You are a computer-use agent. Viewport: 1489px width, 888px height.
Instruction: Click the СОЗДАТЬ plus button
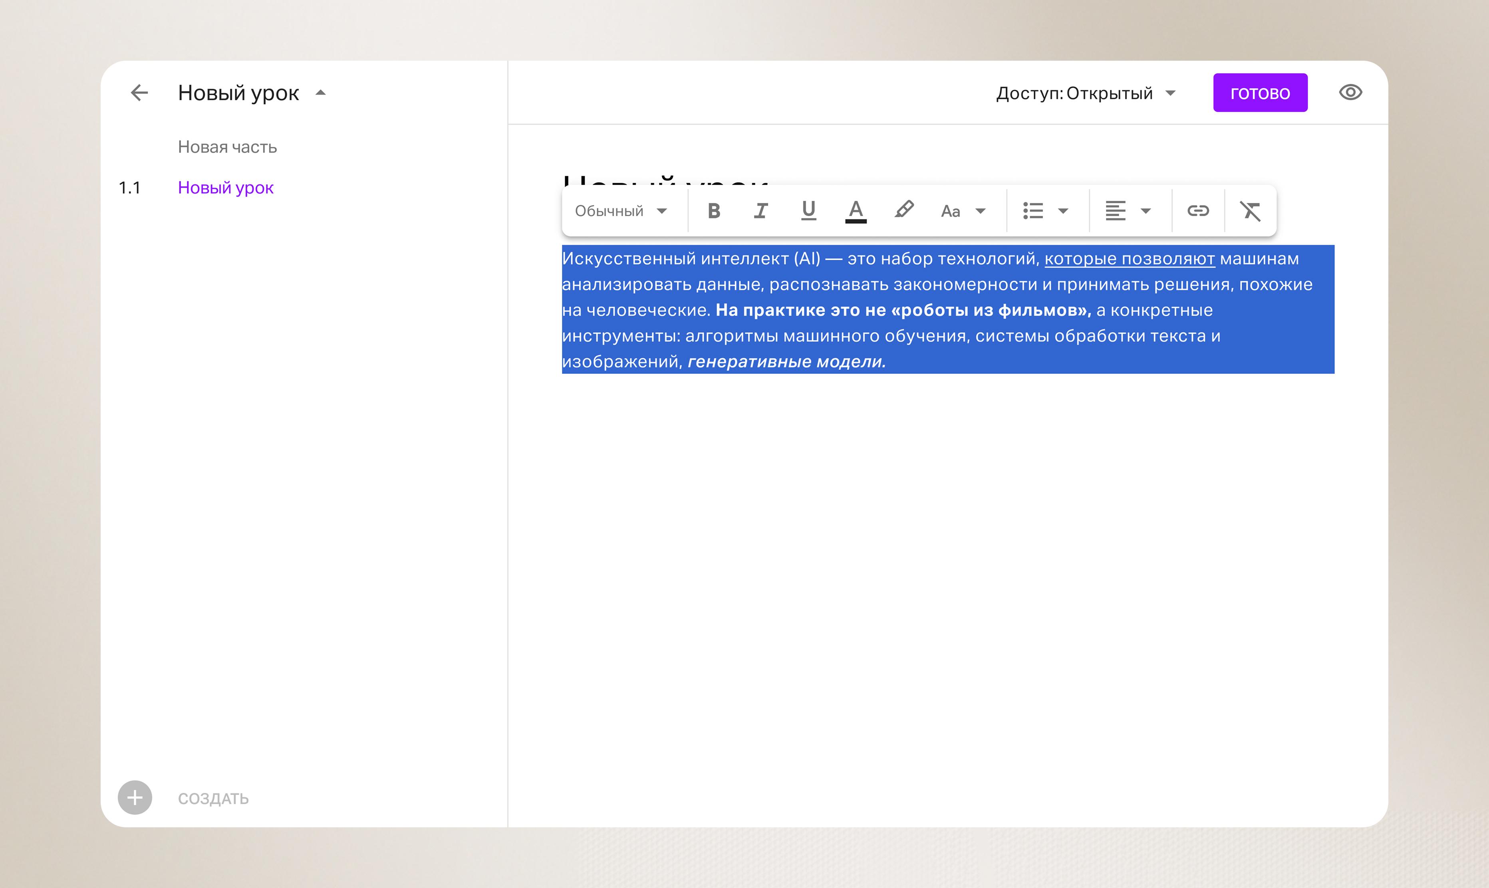tap(135, 798)
